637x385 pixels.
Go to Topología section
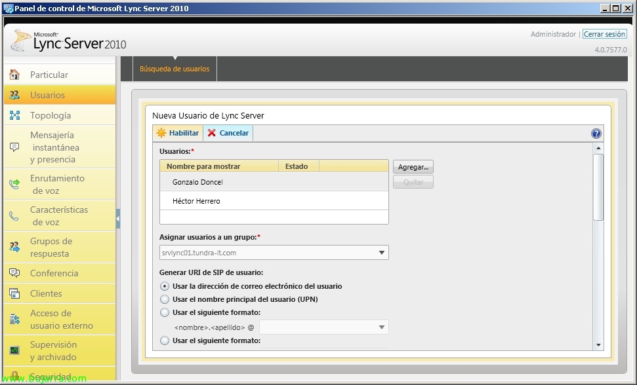(60, 115)
